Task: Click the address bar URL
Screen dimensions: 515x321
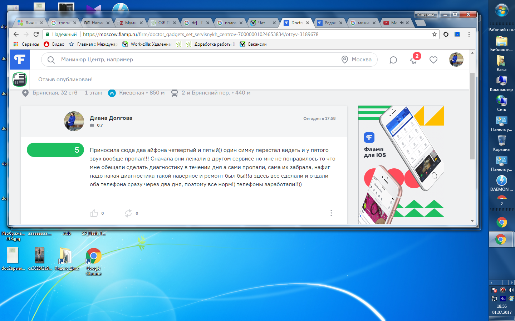Action: pos(201,34)
